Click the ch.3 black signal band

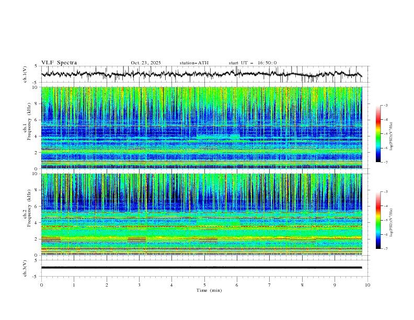(x=201, y=268)
